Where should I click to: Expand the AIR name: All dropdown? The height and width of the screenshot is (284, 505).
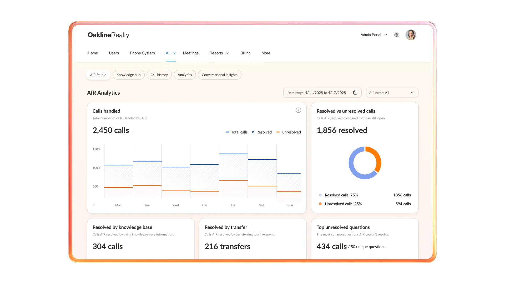(392, 92)
